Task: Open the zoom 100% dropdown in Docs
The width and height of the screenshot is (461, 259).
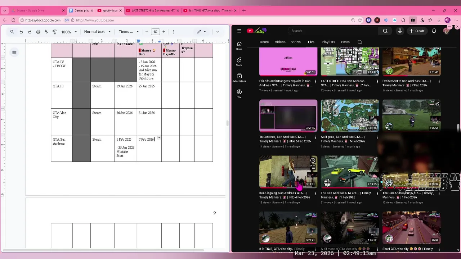Action: 69,32
